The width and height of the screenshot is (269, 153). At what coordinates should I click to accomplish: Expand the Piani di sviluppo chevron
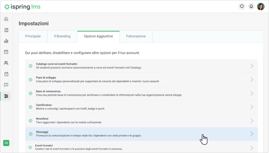[252, 80]
